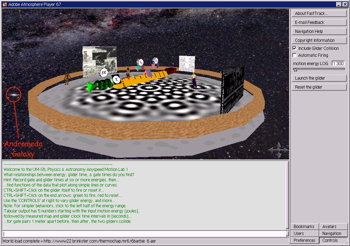This screenshot has height=246, width=350.
Task: Switch to the Preferences tab
Action: (304, 240)
